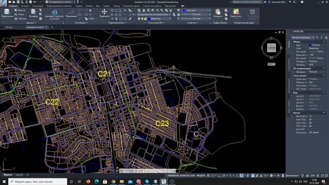Collapse the Вид section in Properties palette
Screen dimensions: 329x185
point(324,92)
